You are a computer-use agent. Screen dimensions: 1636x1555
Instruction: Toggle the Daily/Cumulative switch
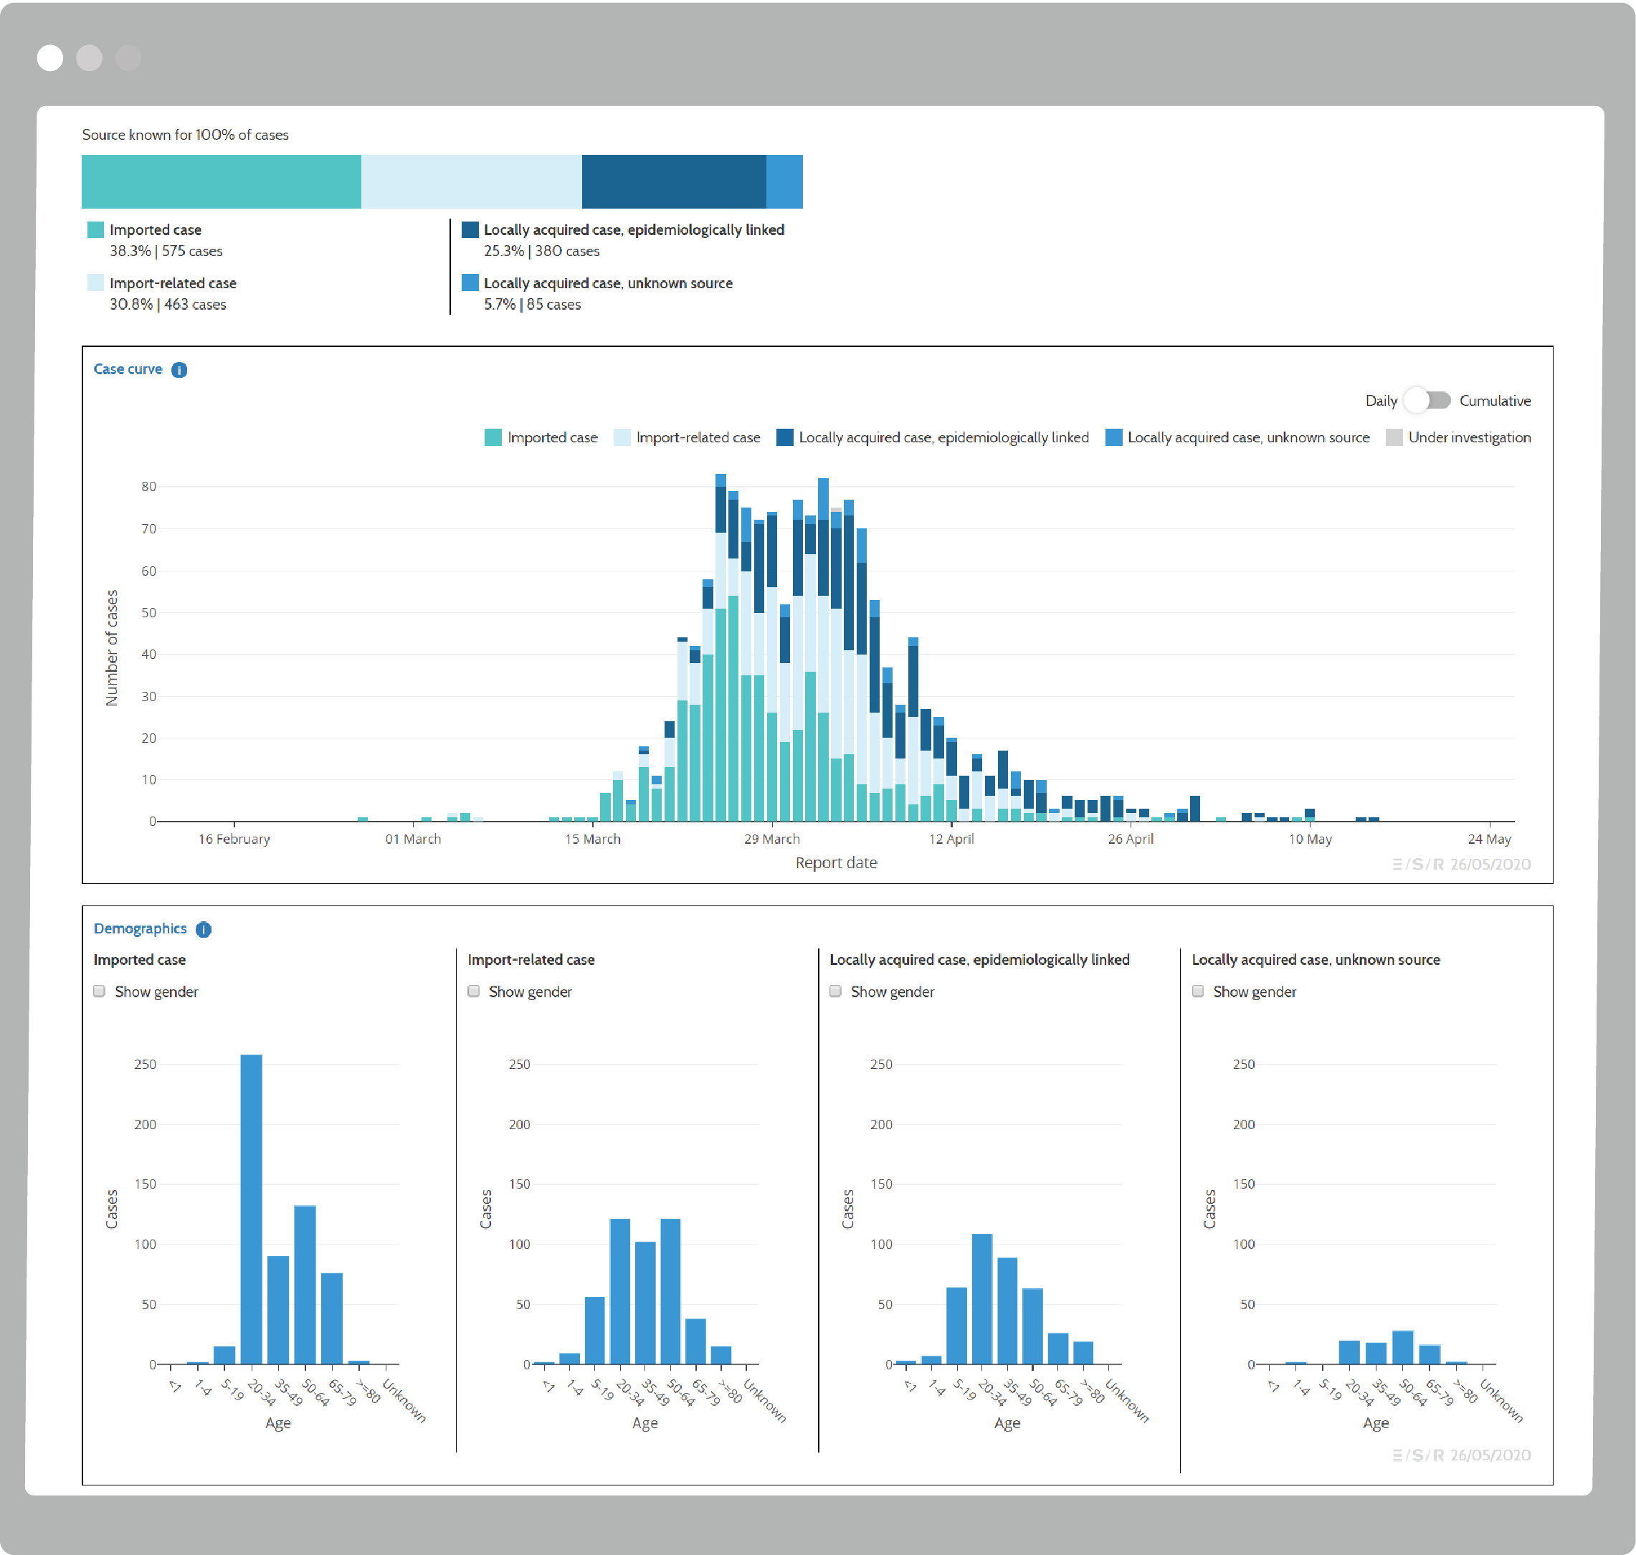click(1428, 400)
